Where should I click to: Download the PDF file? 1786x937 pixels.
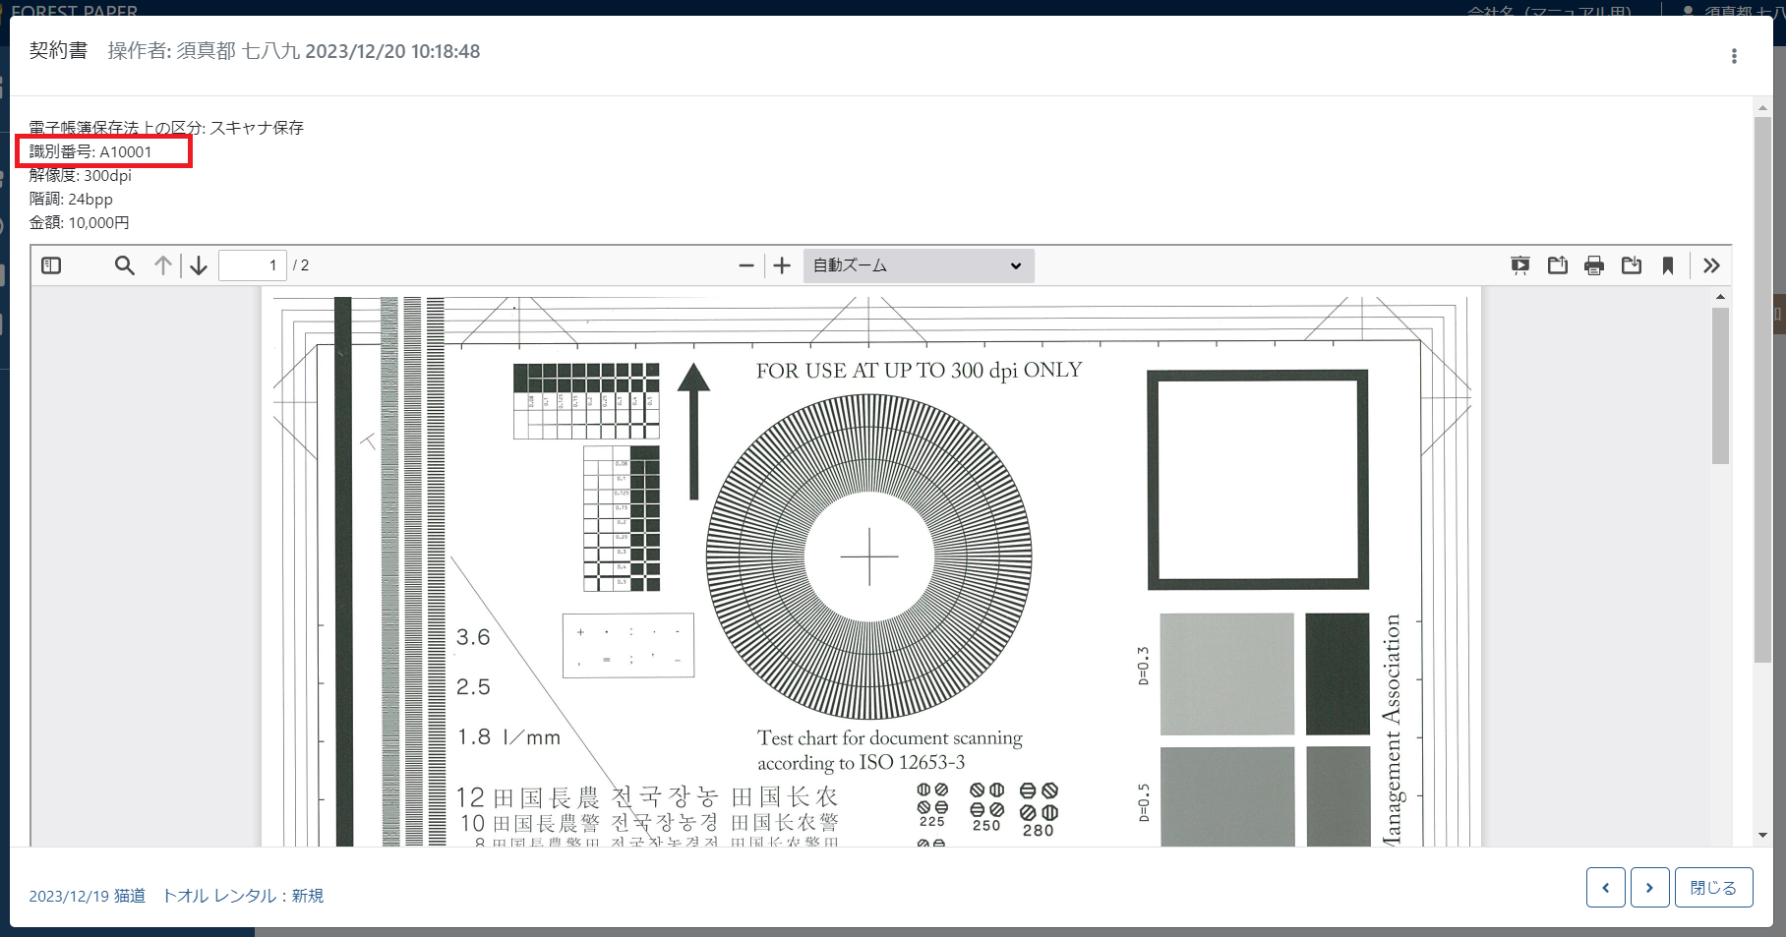tap(1632, 265)
